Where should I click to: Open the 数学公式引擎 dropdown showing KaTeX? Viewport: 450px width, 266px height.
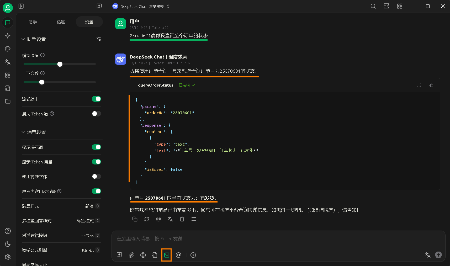tap(91, 250)
